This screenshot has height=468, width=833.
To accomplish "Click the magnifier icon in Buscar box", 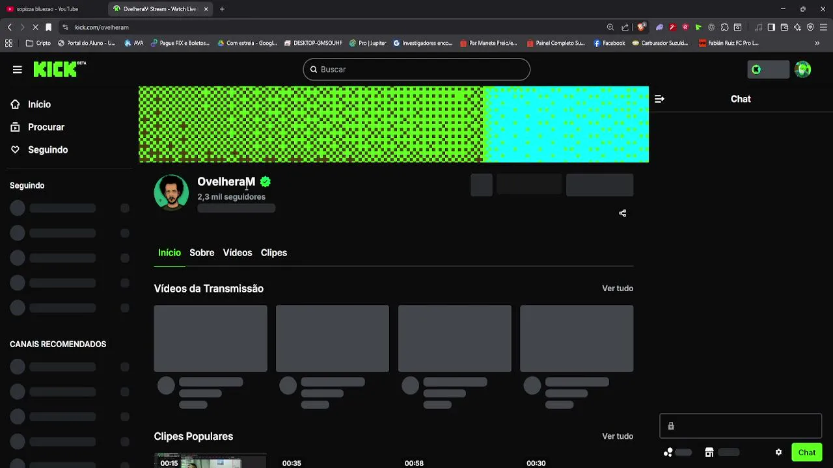I will (x=313, y=70).
